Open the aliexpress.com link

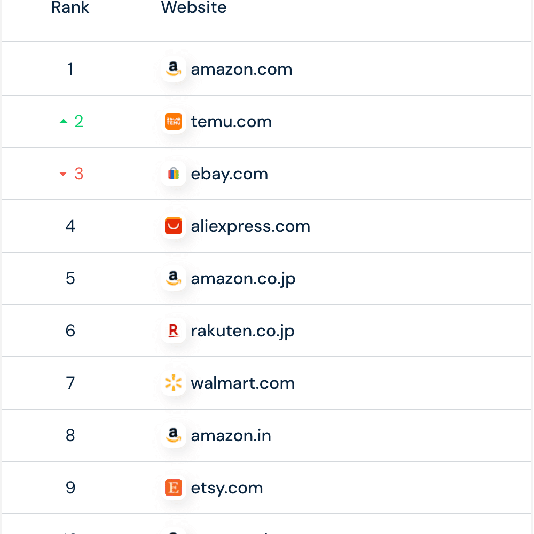[x=250, y=226]
